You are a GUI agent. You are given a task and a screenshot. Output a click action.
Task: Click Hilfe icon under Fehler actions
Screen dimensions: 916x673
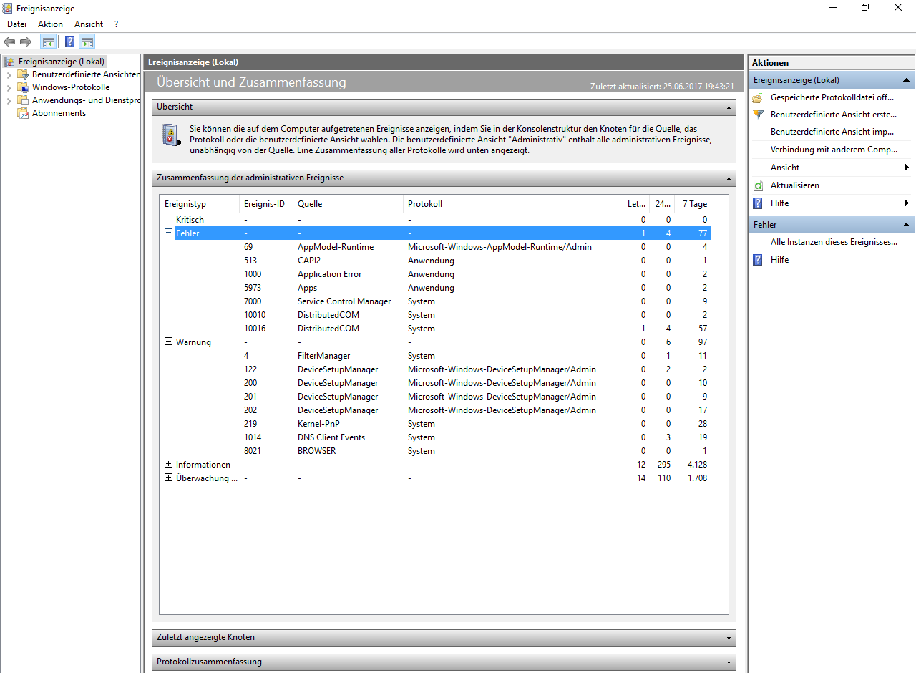[x=759, y=260]
